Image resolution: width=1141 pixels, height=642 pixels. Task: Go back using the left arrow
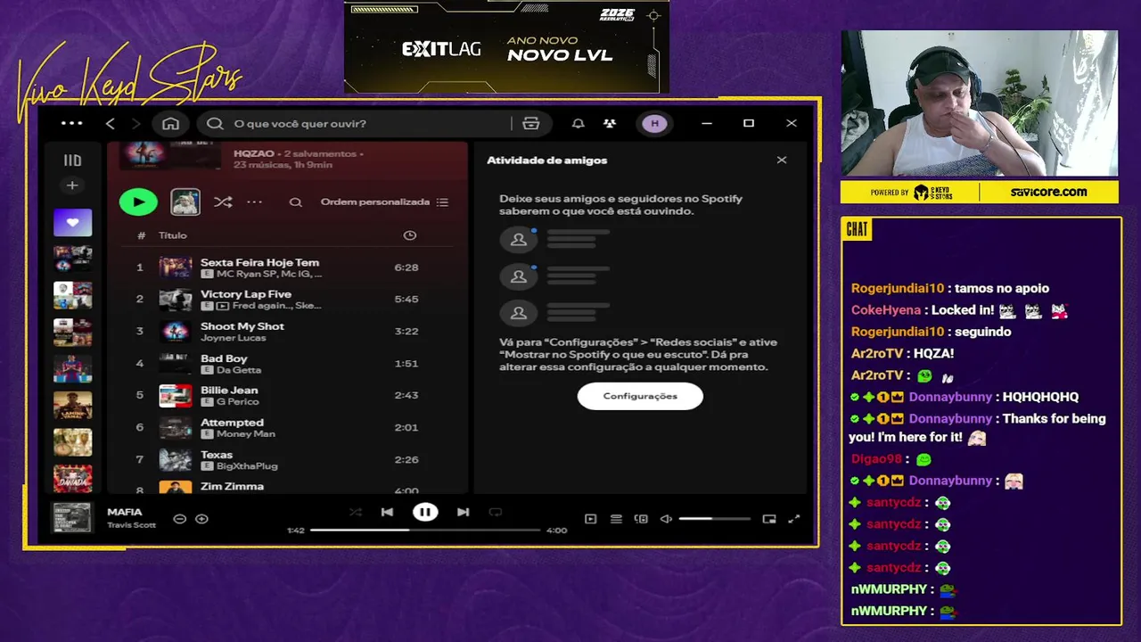tap(111, 123)
